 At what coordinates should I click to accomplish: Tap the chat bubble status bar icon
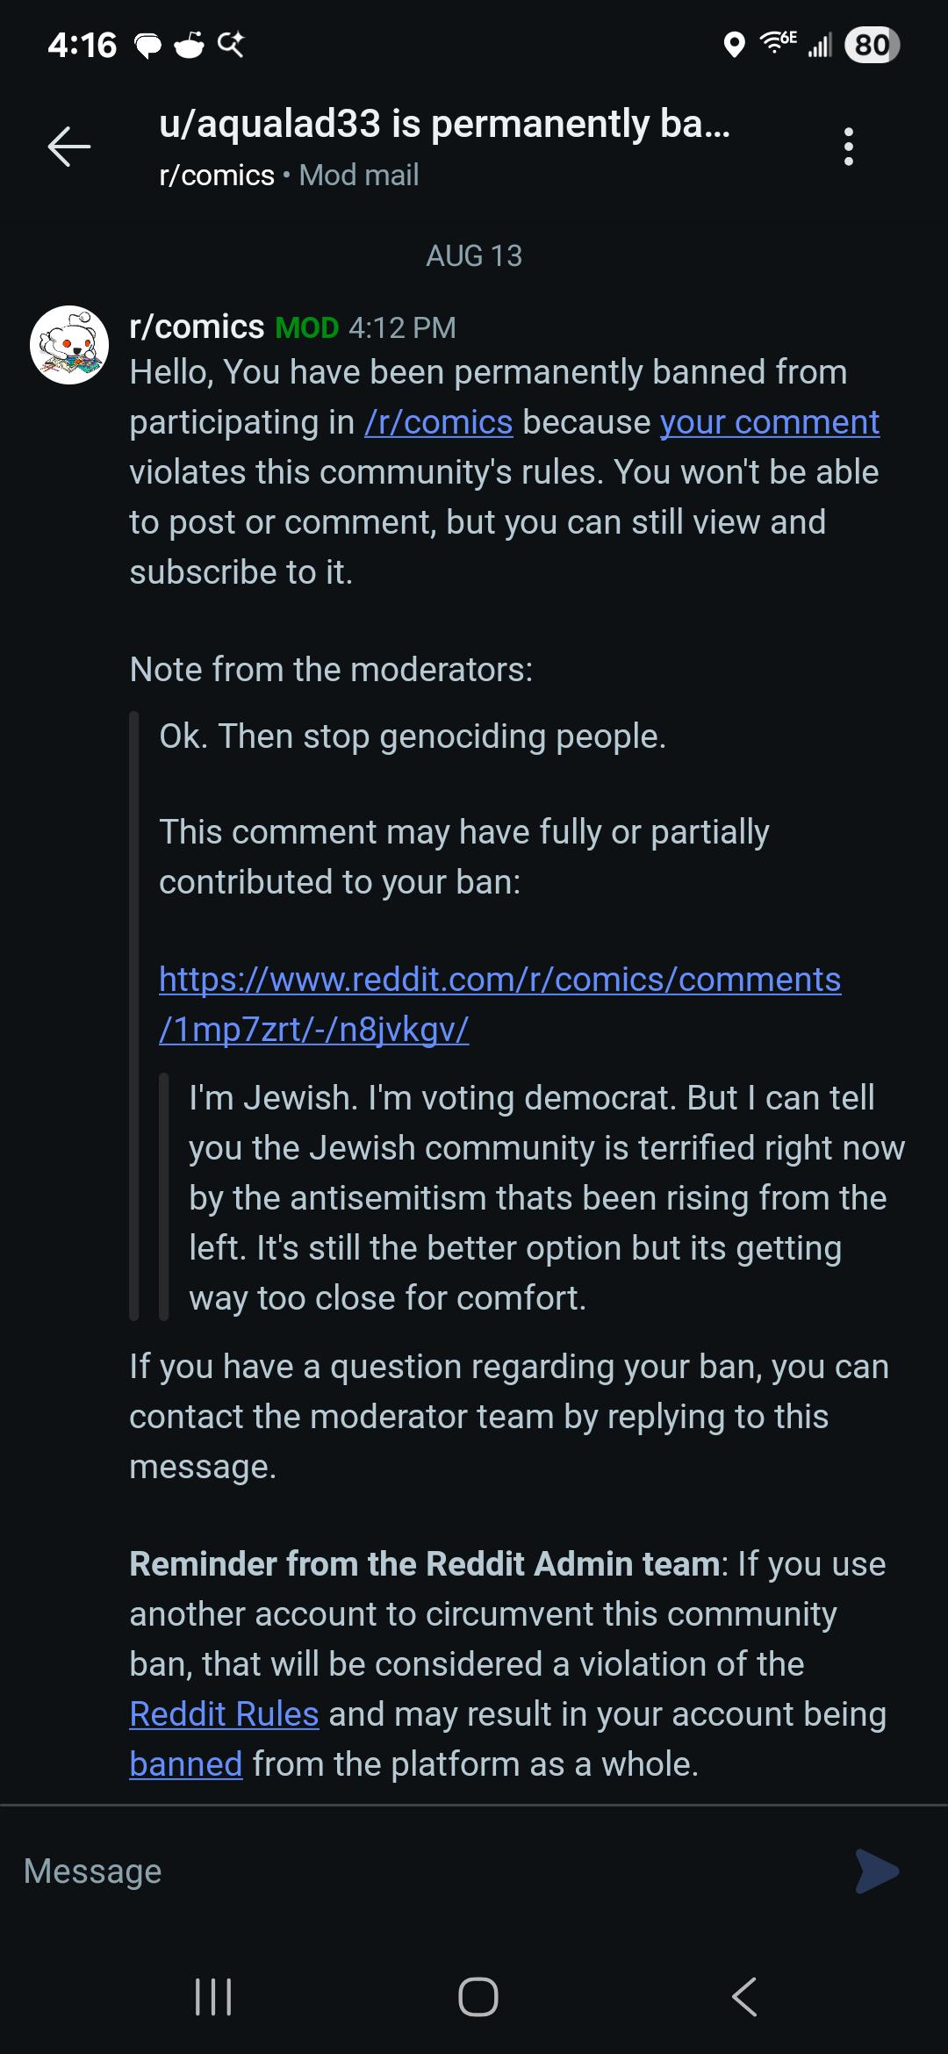[147, 45]
